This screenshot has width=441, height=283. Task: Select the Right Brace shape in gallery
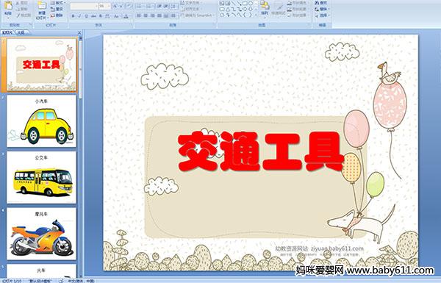(x=250, y=15)
